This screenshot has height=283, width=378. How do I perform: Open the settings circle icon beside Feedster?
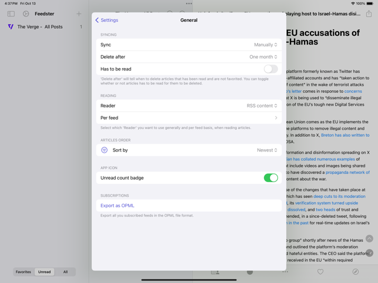click(26, 14)
